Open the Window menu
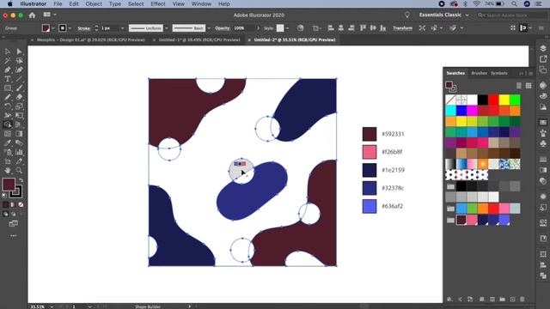The height and width of the screenshot is (309, 550). pos(201,3)
